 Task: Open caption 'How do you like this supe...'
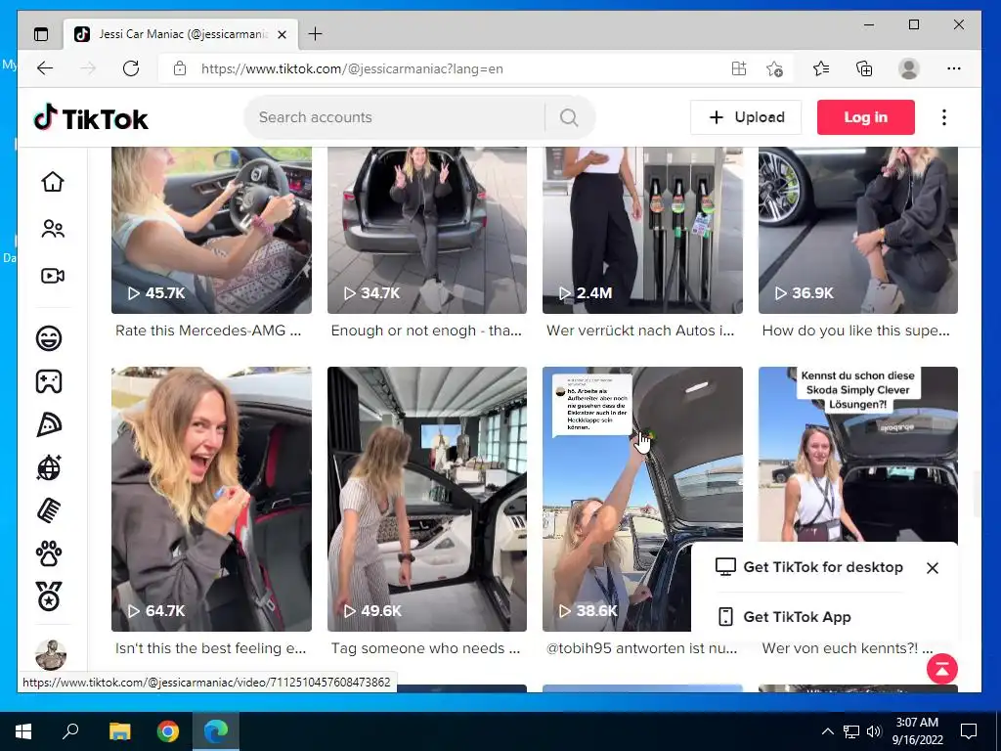pos(856,331)
